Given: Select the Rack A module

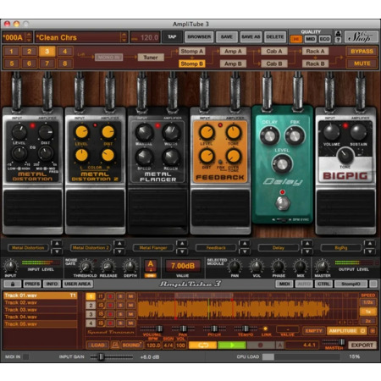Looking at the screenshot, I should (315, 51).
